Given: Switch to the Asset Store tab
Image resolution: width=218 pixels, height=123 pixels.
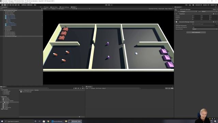Looking at the screenshot, I should point(54,7).
